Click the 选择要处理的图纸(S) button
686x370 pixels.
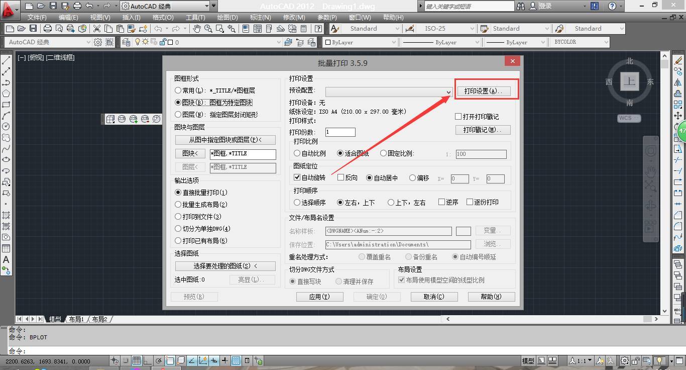point(225,266)
